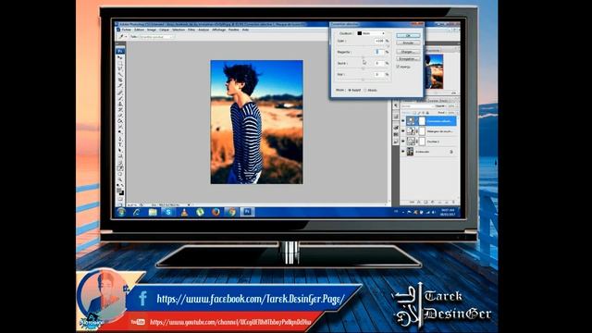592x333 pixels.
Task: Hide the Arrière-plan layer
Action: coord(403,152)
